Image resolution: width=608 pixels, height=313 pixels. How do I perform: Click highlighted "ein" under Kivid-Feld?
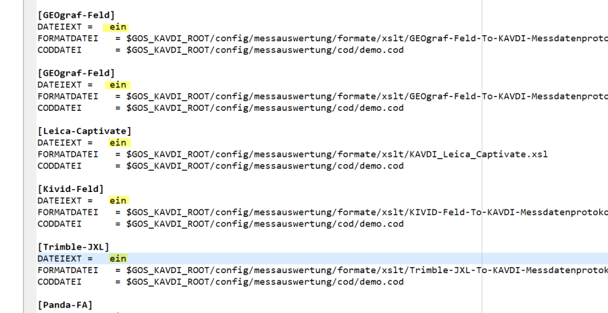[118, 201]
